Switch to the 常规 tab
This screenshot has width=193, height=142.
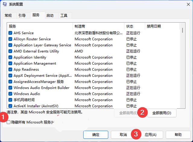pos(8,15)
